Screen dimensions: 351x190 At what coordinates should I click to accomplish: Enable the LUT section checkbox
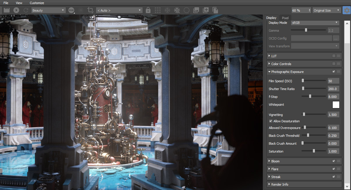pos(334,56)
